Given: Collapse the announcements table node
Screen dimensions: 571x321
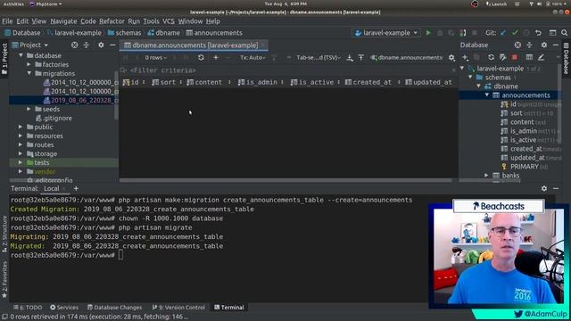Looking at the screenshot, I should pyautogui.click(x=487, y=95).
